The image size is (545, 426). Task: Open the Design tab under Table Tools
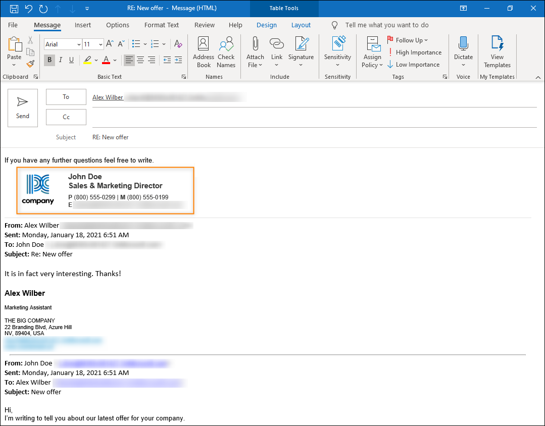267,25
